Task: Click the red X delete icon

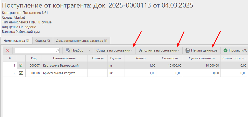Action: pos(7,50)
